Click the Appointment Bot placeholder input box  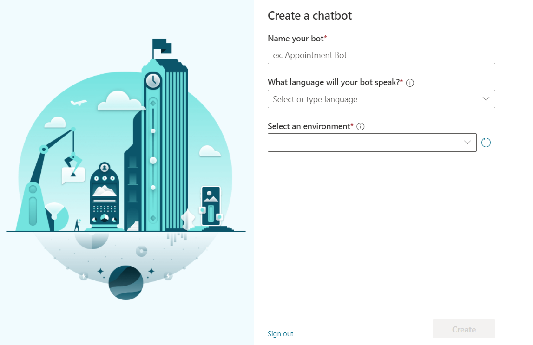381,55
